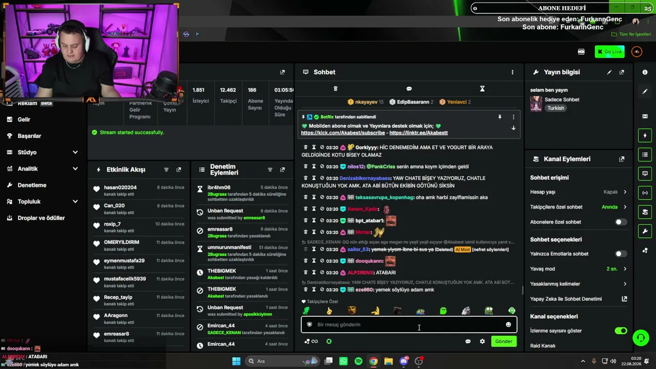Image resolution: width=656 pixels, height=369 pixels.
Task: Open Yapay Zeka ile Sohbet Denetimi external link
Action: 624,299
